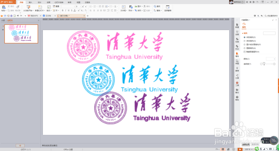The image size is (279, 151).
Task: Expand quick access toolbar customize arrow
Action: click(x=25, y=16)
